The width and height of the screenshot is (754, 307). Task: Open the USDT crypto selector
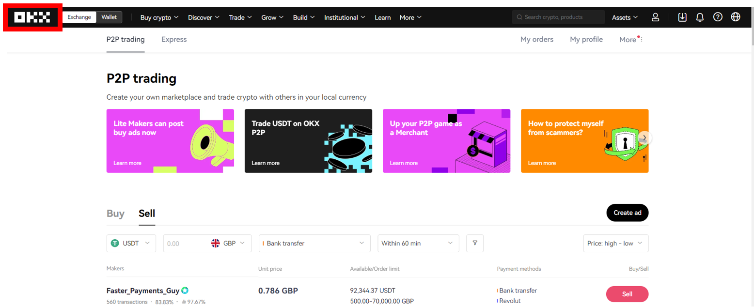point(131,243)
